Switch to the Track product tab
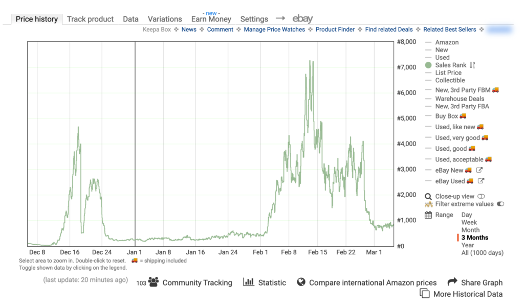524x307 pixels. (x=91, y=19)
